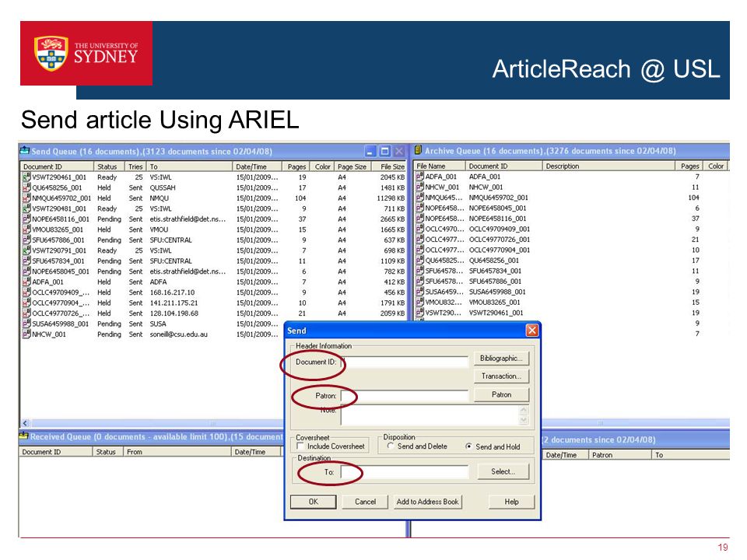Click the Note field scroll-up arrow
This screenshot has height=560, width=747.
pos(524,410)
